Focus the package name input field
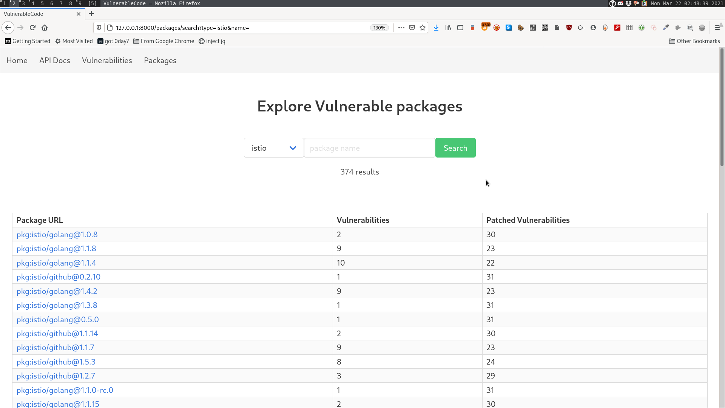Image resolution: width=725 pixels, height=408 pixels. pos(369,148)
